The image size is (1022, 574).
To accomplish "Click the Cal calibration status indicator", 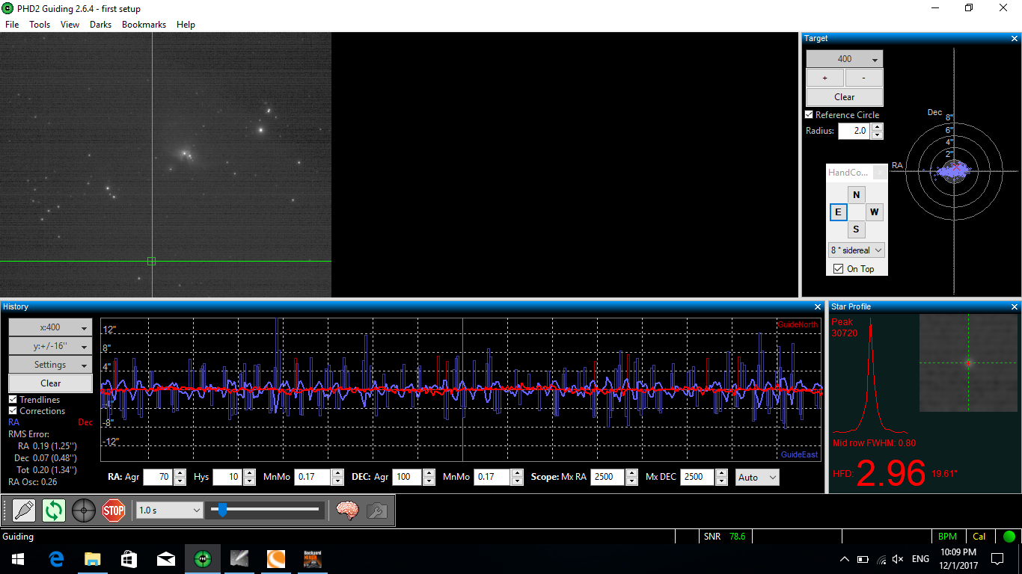I will pos(979,537).
